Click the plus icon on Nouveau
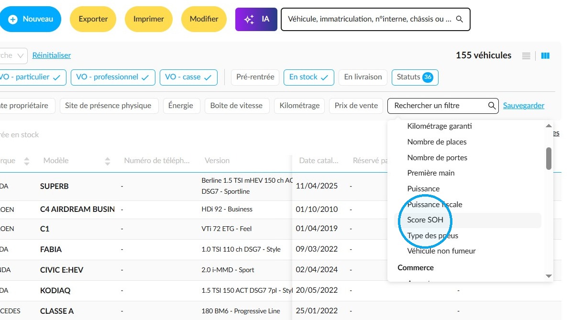Image resolution: width=572 pixels, height=320 pixels. [13, 19]
